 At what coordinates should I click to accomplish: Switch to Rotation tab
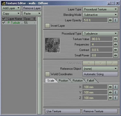pyautogui.click(x=78, y=81)
